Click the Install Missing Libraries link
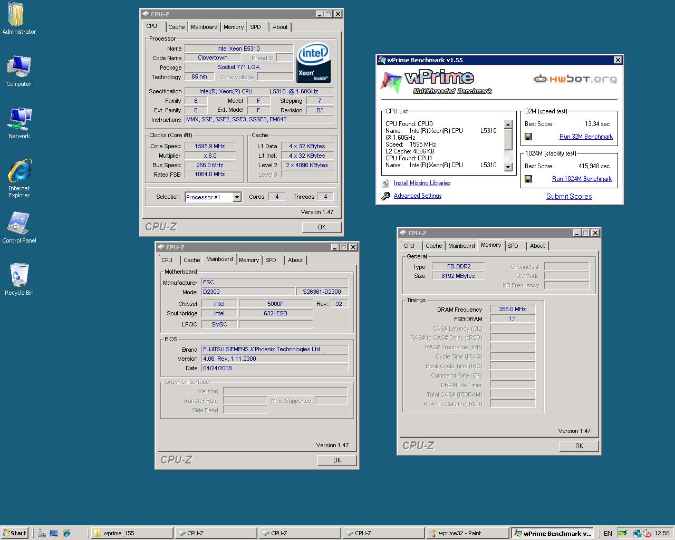 point(422,183)
